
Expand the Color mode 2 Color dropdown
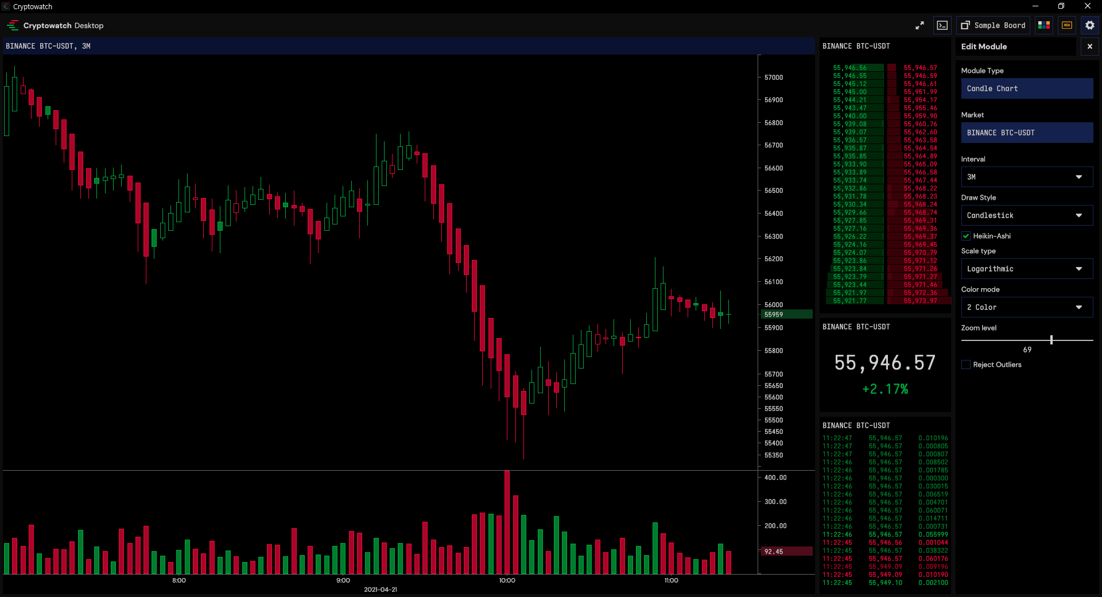tap(1027, 307)
